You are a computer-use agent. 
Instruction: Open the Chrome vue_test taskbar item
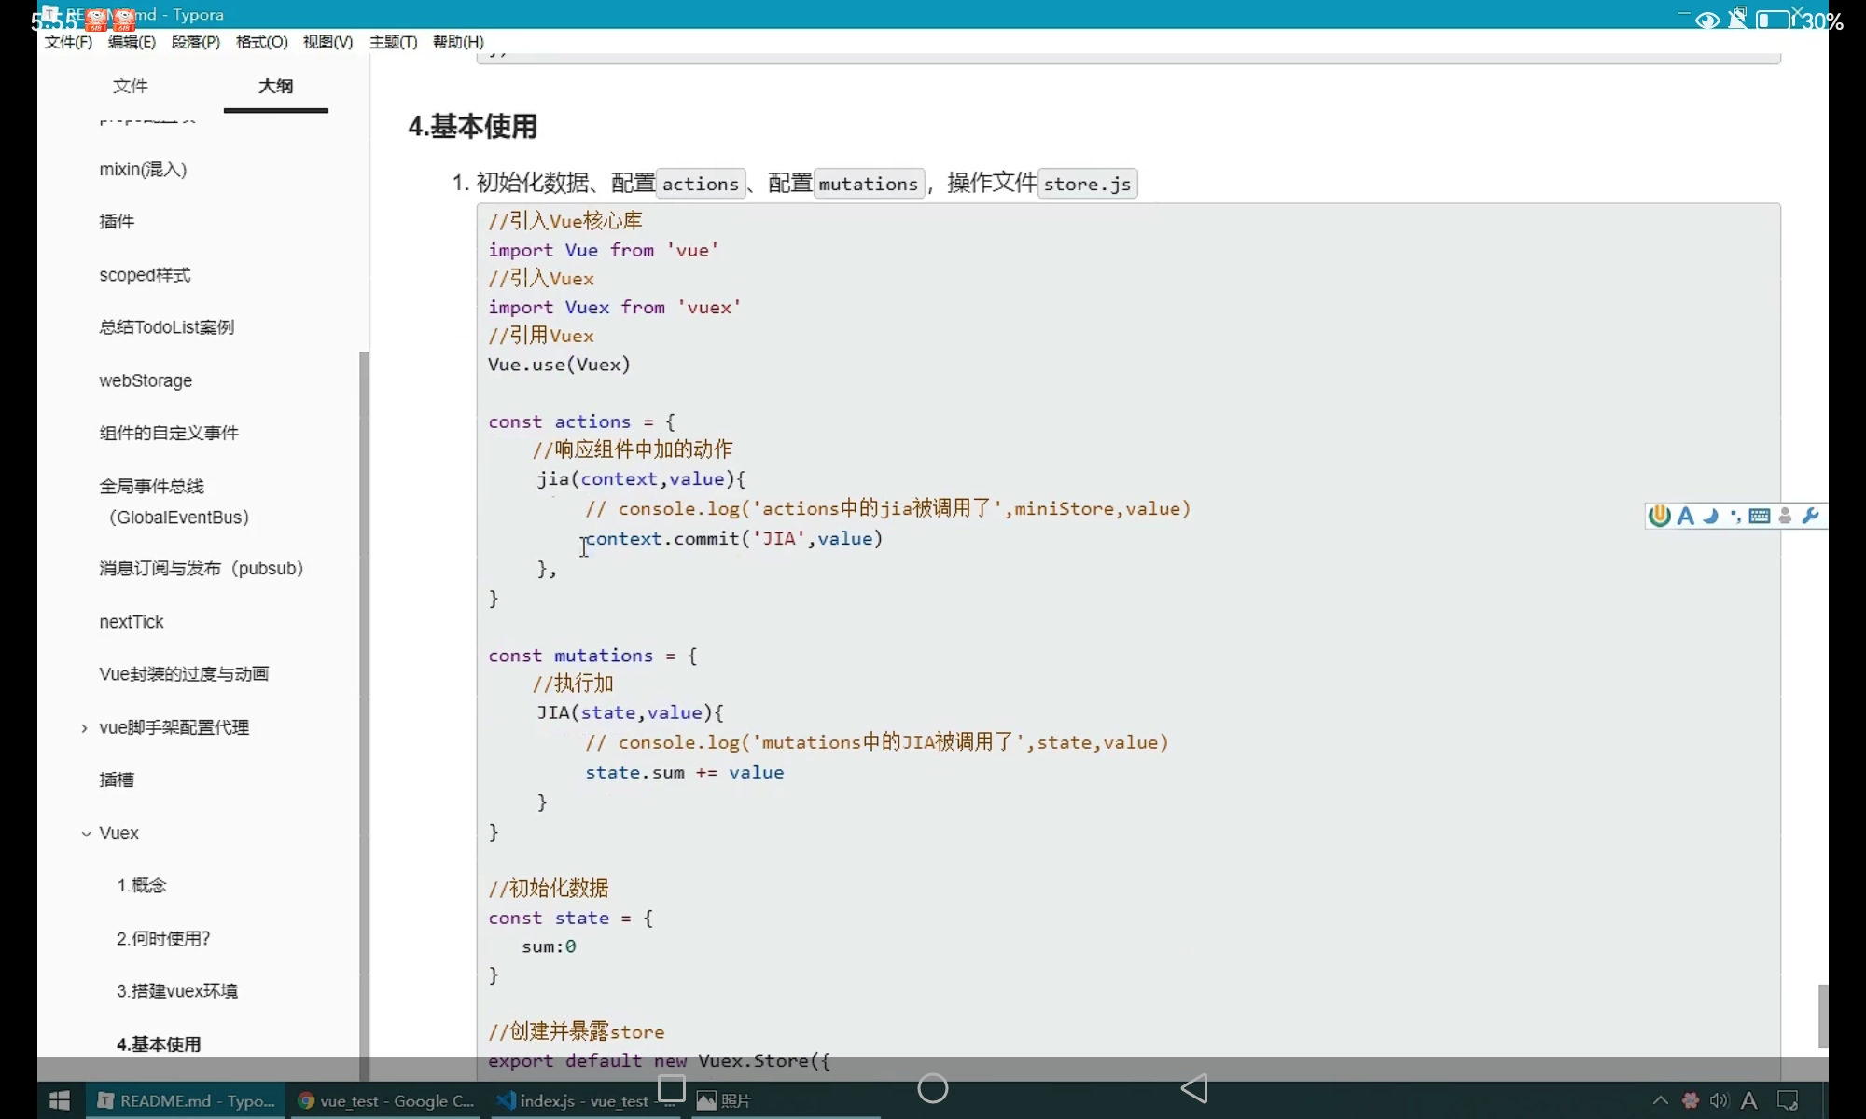point(385,1100)
